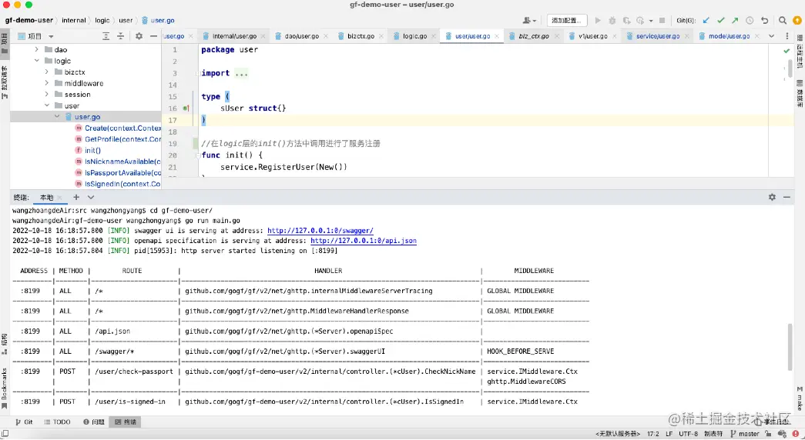The width and height of the screenshot is (805, 440).
Task: Open editor tabs more options menu
Action: click(787, 36)
